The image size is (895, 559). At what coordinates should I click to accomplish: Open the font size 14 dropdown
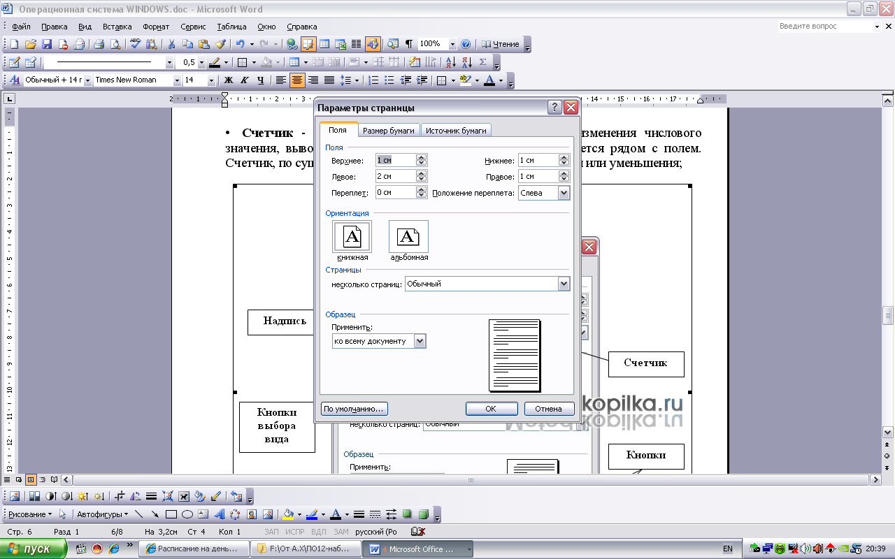[x=210, y=80]
